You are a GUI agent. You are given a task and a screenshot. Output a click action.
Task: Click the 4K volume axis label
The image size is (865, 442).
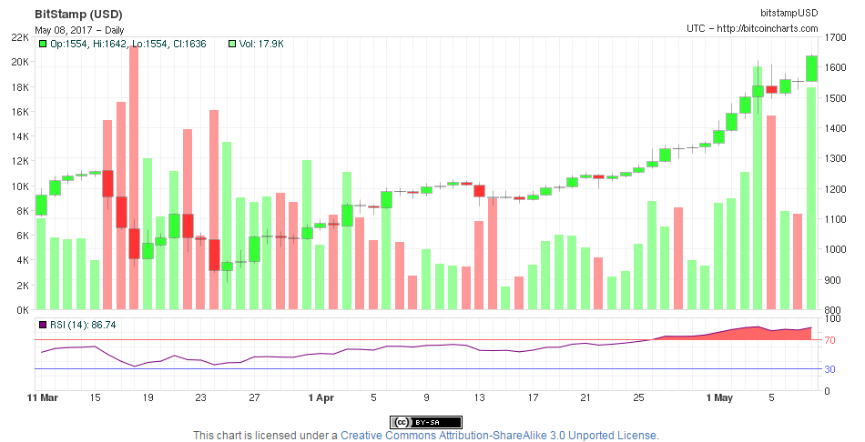tap(23, 260)
